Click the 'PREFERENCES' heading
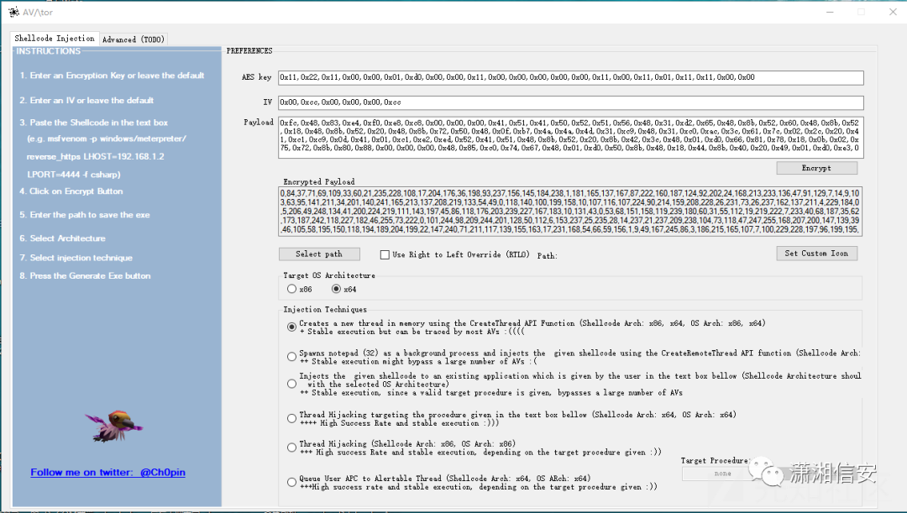This screenshot has height=513, width=907. pos(249,51)
